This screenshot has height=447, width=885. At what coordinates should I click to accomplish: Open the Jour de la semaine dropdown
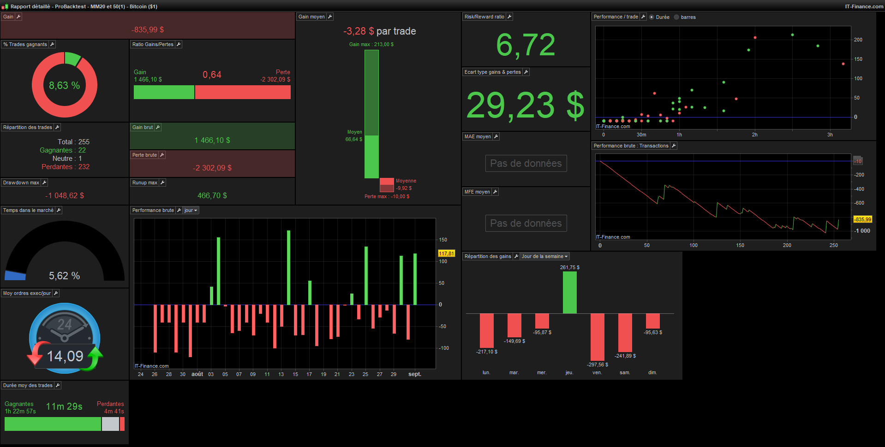pos(545,256)
